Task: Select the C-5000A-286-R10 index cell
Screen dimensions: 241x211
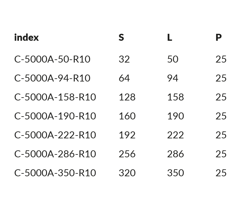Action: [x=55, y=154]
